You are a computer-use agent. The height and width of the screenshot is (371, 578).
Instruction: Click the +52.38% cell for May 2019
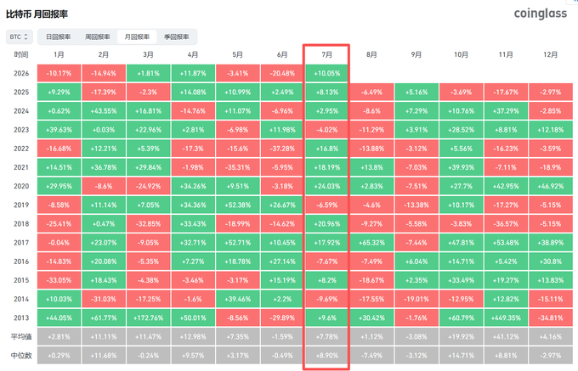pos(237,205)
